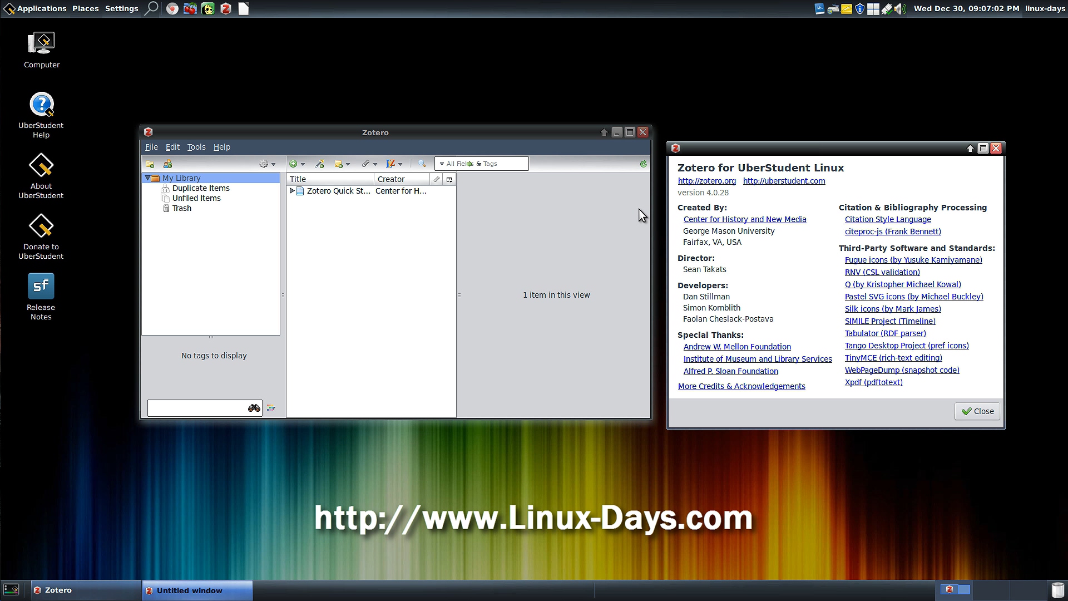Click the yellow notes tray icon
This screenshot has width=1068, height=601.
[846, 8]
